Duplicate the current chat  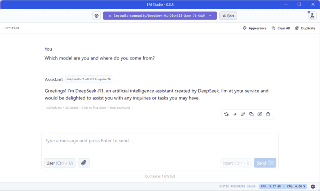tap(305, 28)
